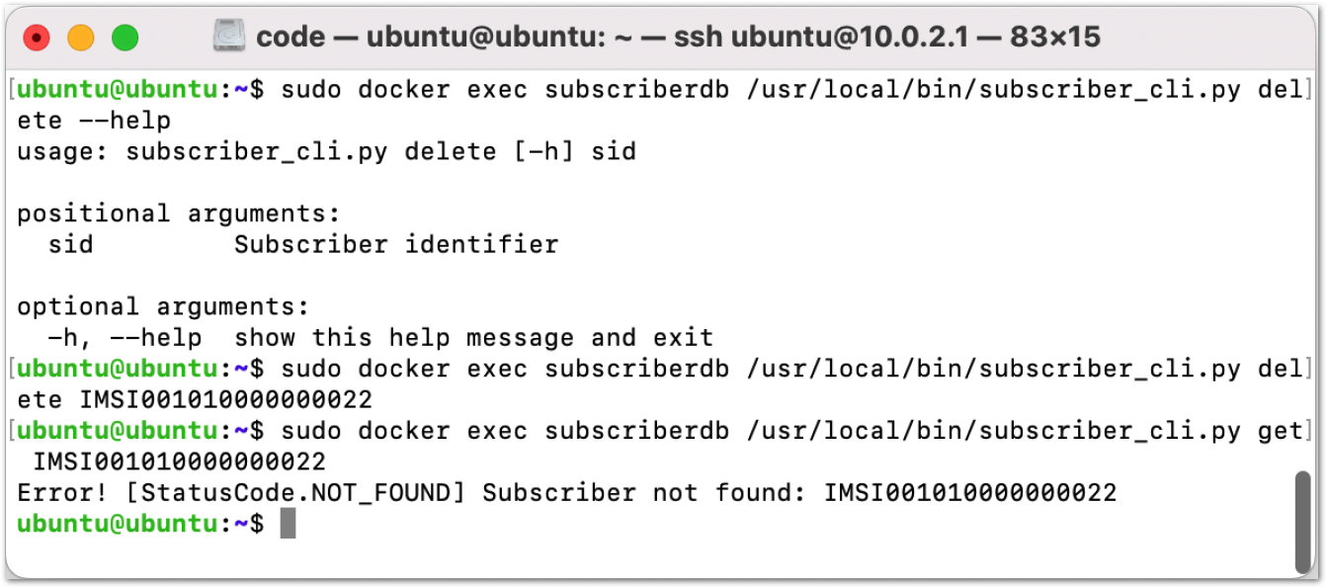Click the wrapped 'ete --help' text
Image resolution: width=1327 pixels, height=588 pixels.
(94, 121)
